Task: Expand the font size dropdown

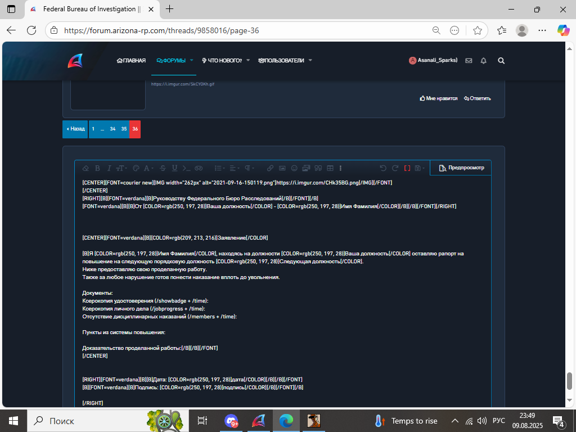Action: [121, 168]
